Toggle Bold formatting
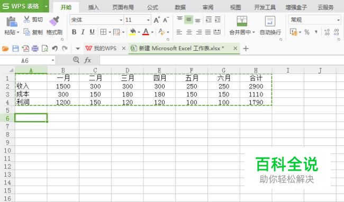Image resolution: width=344 pixels, height=202 pixels. click(x=74, y=32)
